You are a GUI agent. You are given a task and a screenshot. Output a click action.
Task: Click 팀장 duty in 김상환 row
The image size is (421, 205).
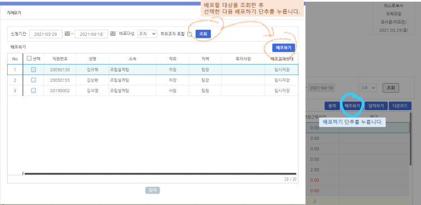click(x=205, y=80)
